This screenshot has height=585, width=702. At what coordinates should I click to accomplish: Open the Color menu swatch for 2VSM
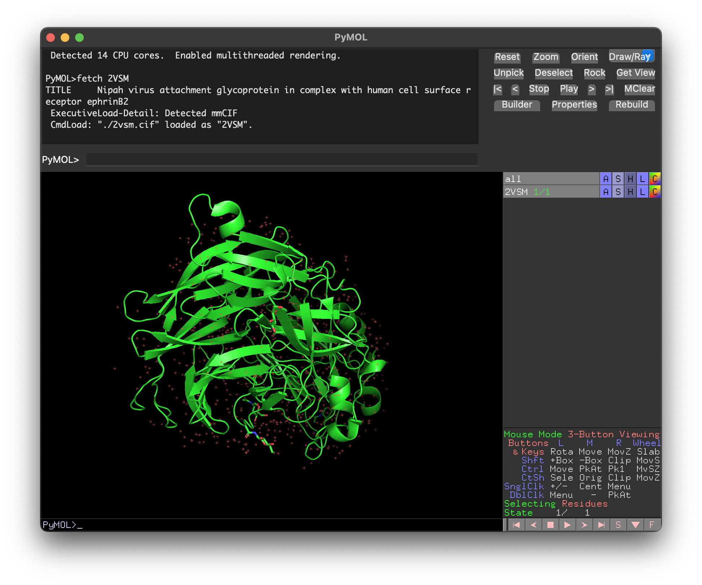click(655, 192)
